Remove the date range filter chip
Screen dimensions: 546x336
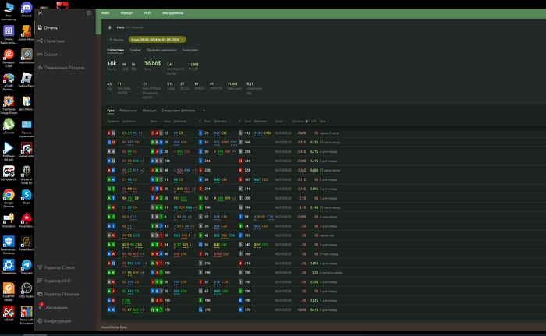pyautogui.click(x=182, y=40)
